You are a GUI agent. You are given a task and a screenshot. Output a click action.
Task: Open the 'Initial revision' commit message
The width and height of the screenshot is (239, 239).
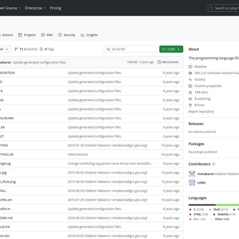(78, 155)
